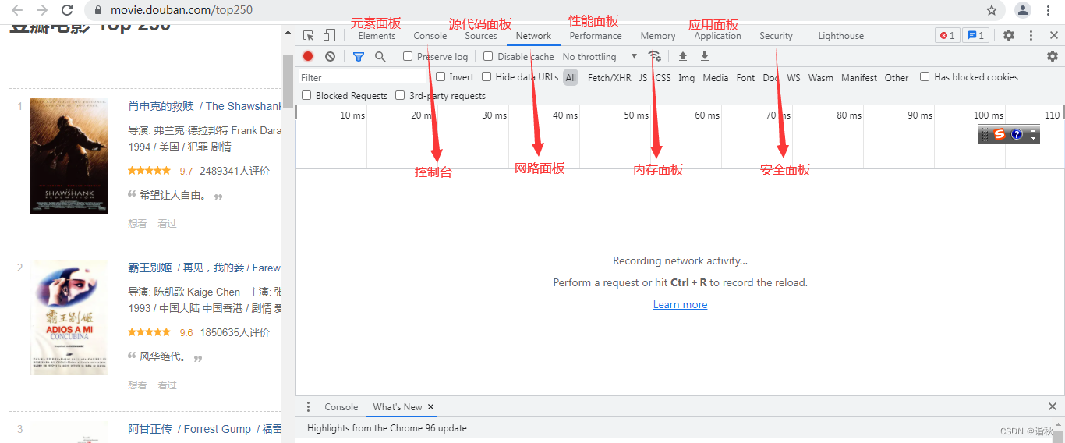
Task: Click the browser address bar URL
Action: (x=182, y=10)
